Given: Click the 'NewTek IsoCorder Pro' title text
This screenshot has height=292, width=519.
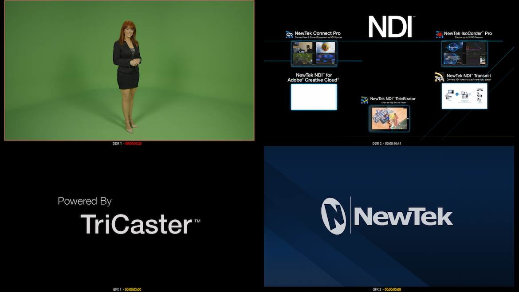Looking at the screenshot, I should pos(468,33).
